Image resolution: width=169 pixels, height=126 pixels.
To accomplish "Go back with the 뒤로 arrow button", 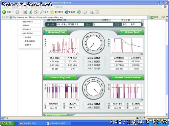I will coord(6,12).
